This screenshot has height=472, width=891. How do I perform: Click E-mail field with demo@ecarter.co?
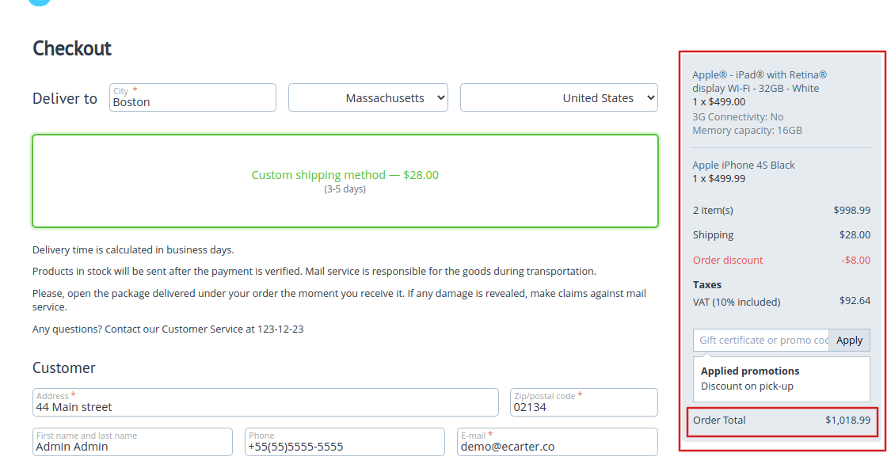[558, 442]
